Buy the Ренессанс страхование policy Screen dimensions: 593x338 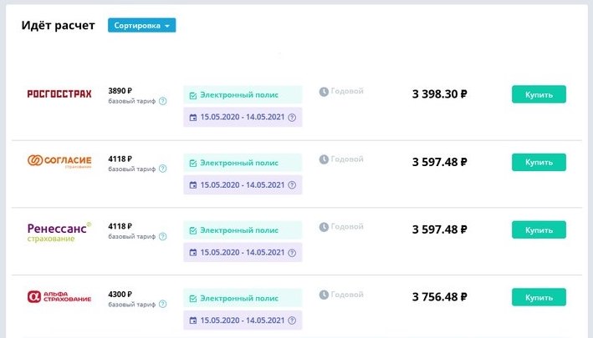point(539,230)
